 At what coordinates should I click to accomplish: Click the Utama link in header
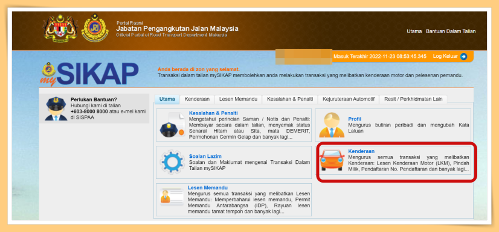pyautogui.click(x=414, y=31)
